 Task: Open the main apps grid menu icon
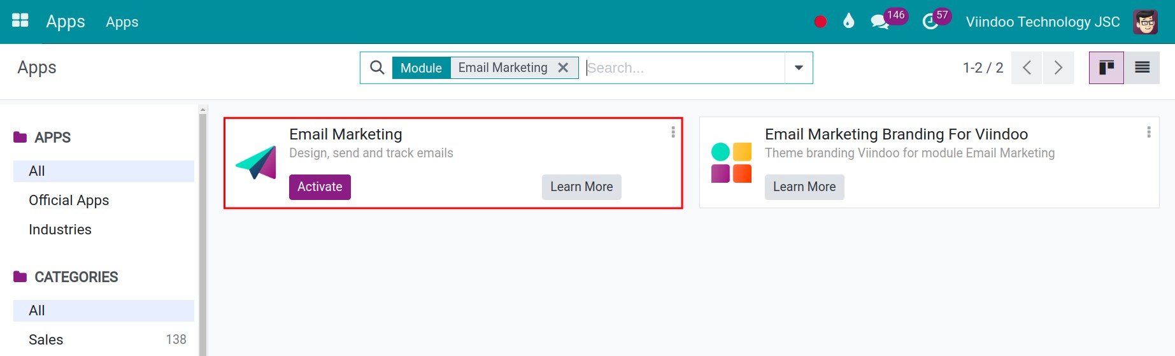(x=20, y=20)
